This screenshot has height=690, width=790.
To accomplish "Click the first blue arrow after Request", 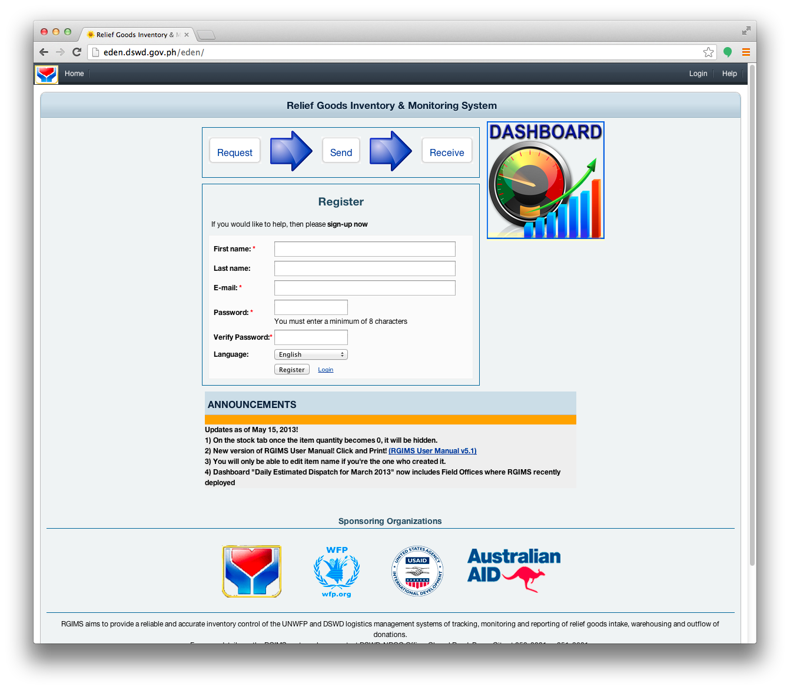I will [x=291, y=151].
